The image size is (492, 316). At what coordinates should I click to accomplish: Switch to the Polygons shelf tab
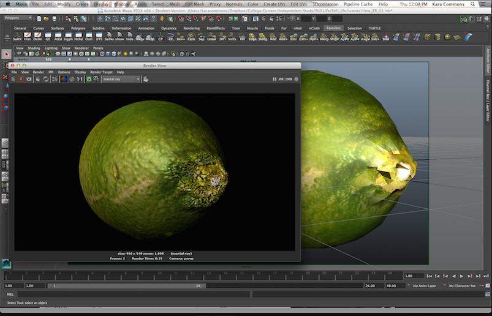[x=78, y=28]
